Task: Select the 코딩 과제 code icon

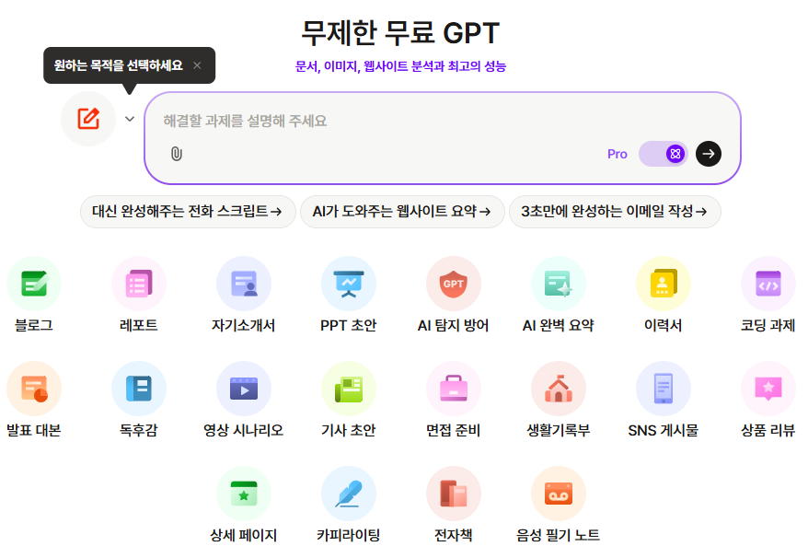Action: point(768,284)
